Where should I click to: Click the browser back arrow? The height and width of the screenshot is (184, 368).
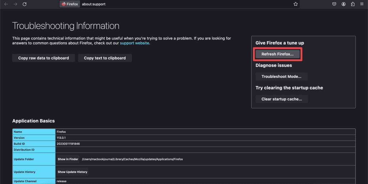pyautogui.click(x=6, y=4)
